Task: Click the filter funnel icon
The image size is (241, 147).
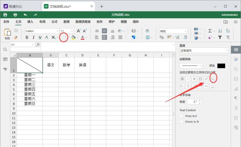Action: (220, 37)
